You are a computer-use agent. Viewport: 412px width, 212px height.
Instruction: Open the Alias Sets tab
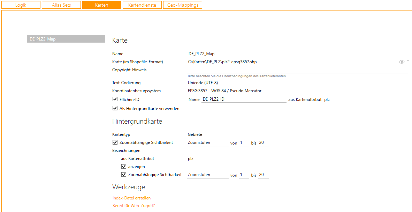(61, 5)
